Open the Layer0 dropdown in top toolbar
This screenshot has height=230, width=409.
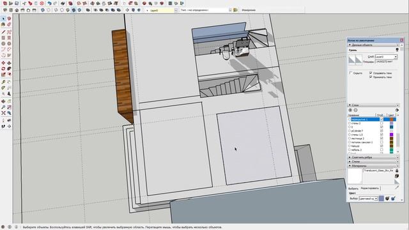point(176,10)
